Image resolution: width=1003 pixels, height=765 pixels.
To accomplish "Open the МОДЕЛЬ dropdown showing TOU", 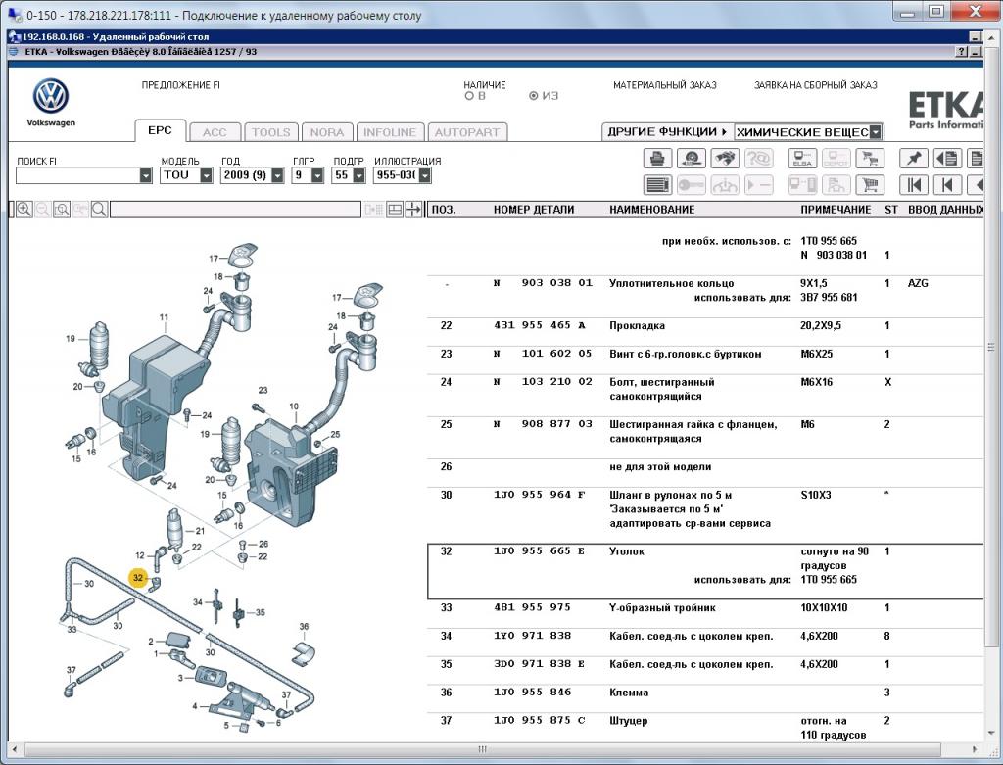I will tap(206, 175).
